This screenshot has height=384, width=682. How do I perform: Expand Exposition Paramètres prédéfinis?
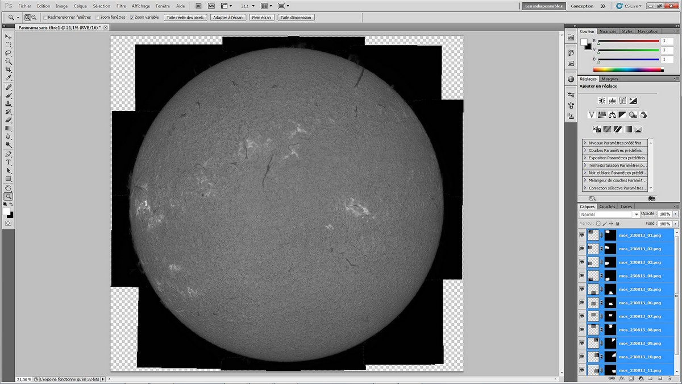585,158
